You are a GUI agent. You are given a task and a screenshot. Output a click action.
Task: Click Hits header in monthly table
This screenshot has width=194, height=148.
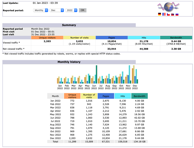[x=123, y=96]
